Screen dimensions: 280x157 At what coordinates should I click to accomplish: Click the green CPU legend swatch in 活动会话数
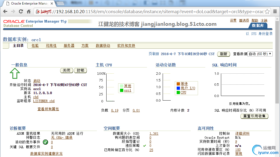(178, 92)
